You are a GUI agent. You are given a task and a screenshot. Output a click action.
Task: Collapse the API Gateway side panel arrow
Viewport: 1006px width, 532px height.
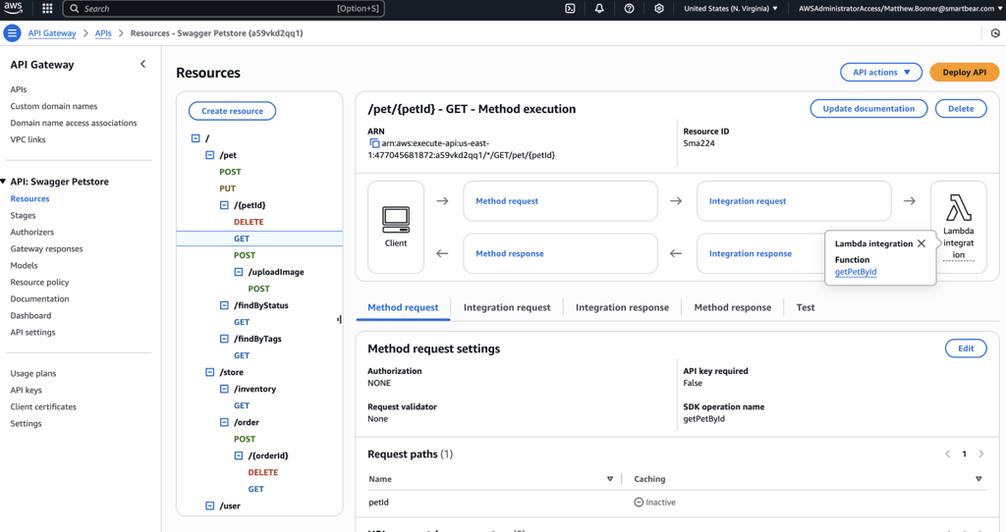143,64
